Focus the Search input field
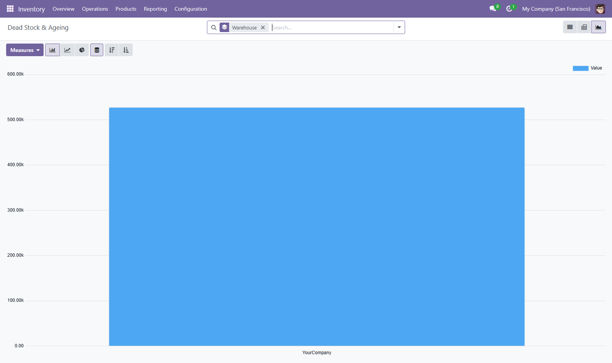612x363 pixels. 332,28
